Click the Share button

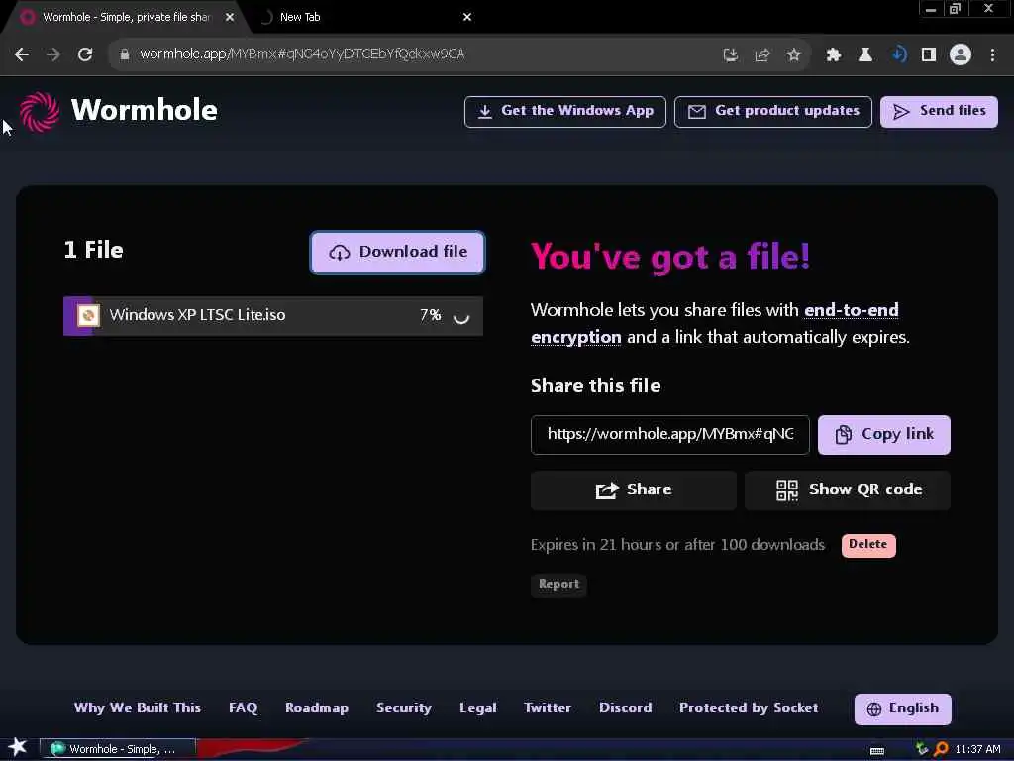click(633, 490)
